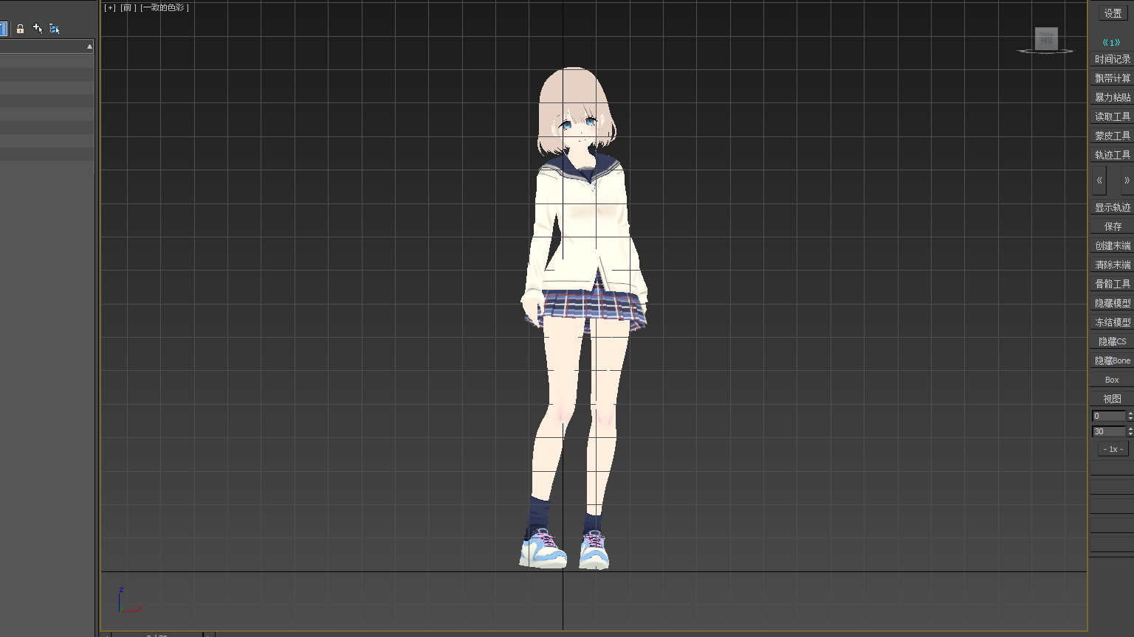The width and height of the screenshot is (1134, 637).
Task: Open 蒙皮工具 skin tools
Action: (1112, 136)
